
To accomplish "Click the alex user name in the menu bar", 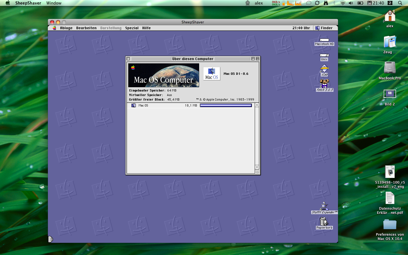I will point(259,3).
